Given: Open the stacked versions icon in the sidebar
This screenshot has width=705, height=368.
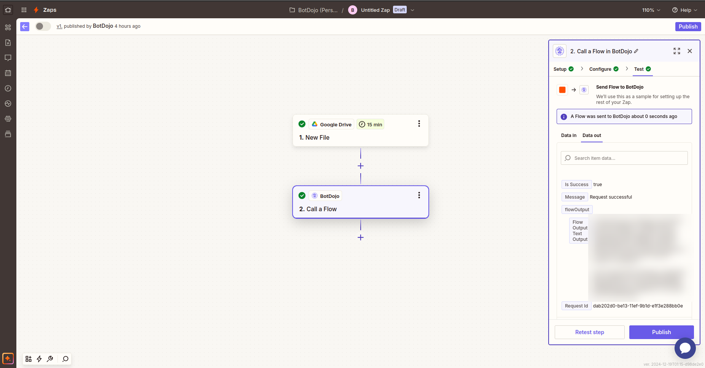Looking at the screenshot, I should pos(8,134).
